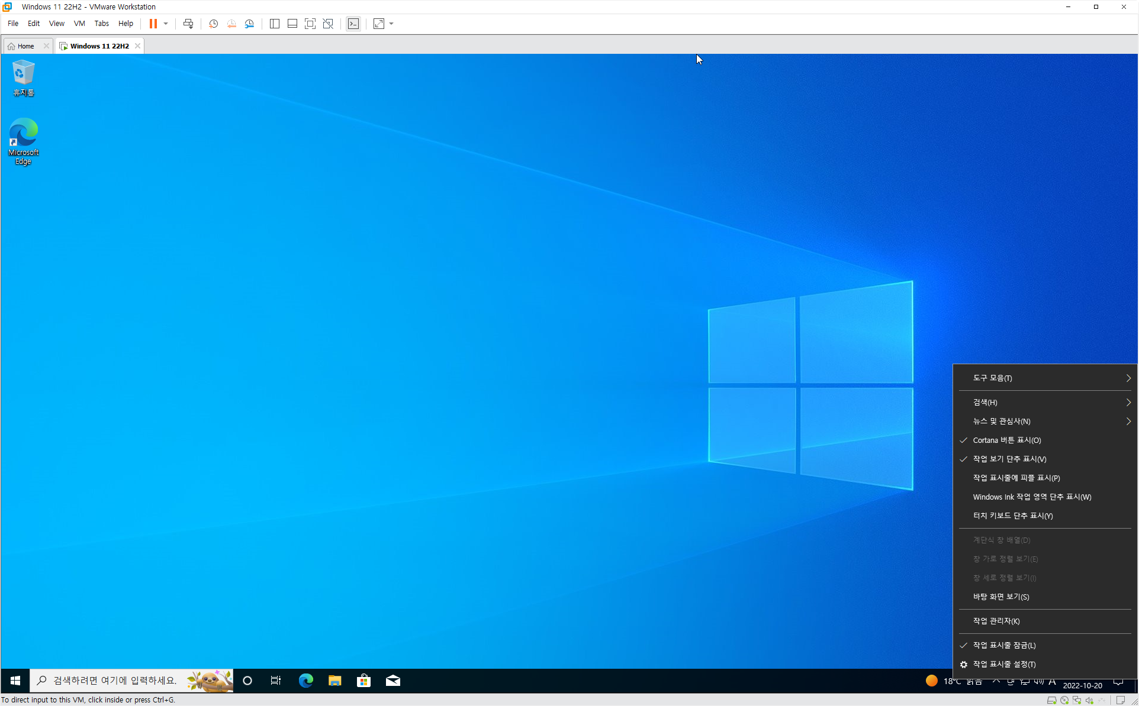Toggle 작업 보기 단추 표시(V) option
This screenshot has height=706, width=1139.
(1009, 459)
